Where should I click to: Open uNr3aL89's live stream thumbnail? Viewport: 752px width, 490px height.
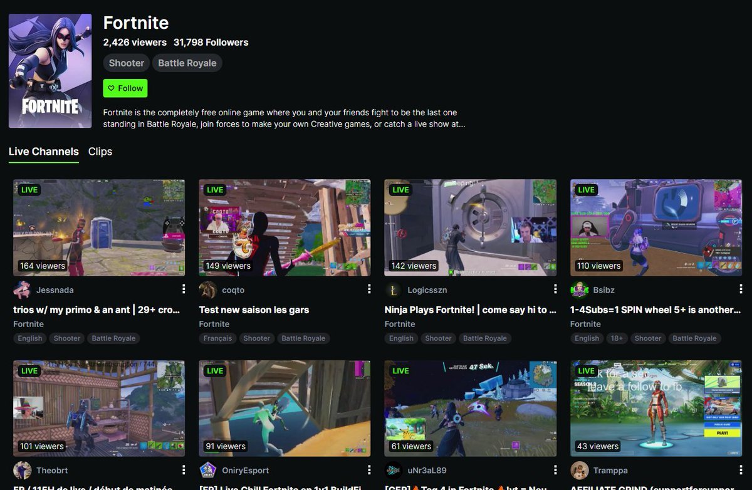(471, 409)
